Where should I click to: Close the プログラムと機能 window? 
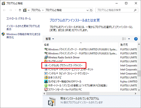click(x=136, y=3)
